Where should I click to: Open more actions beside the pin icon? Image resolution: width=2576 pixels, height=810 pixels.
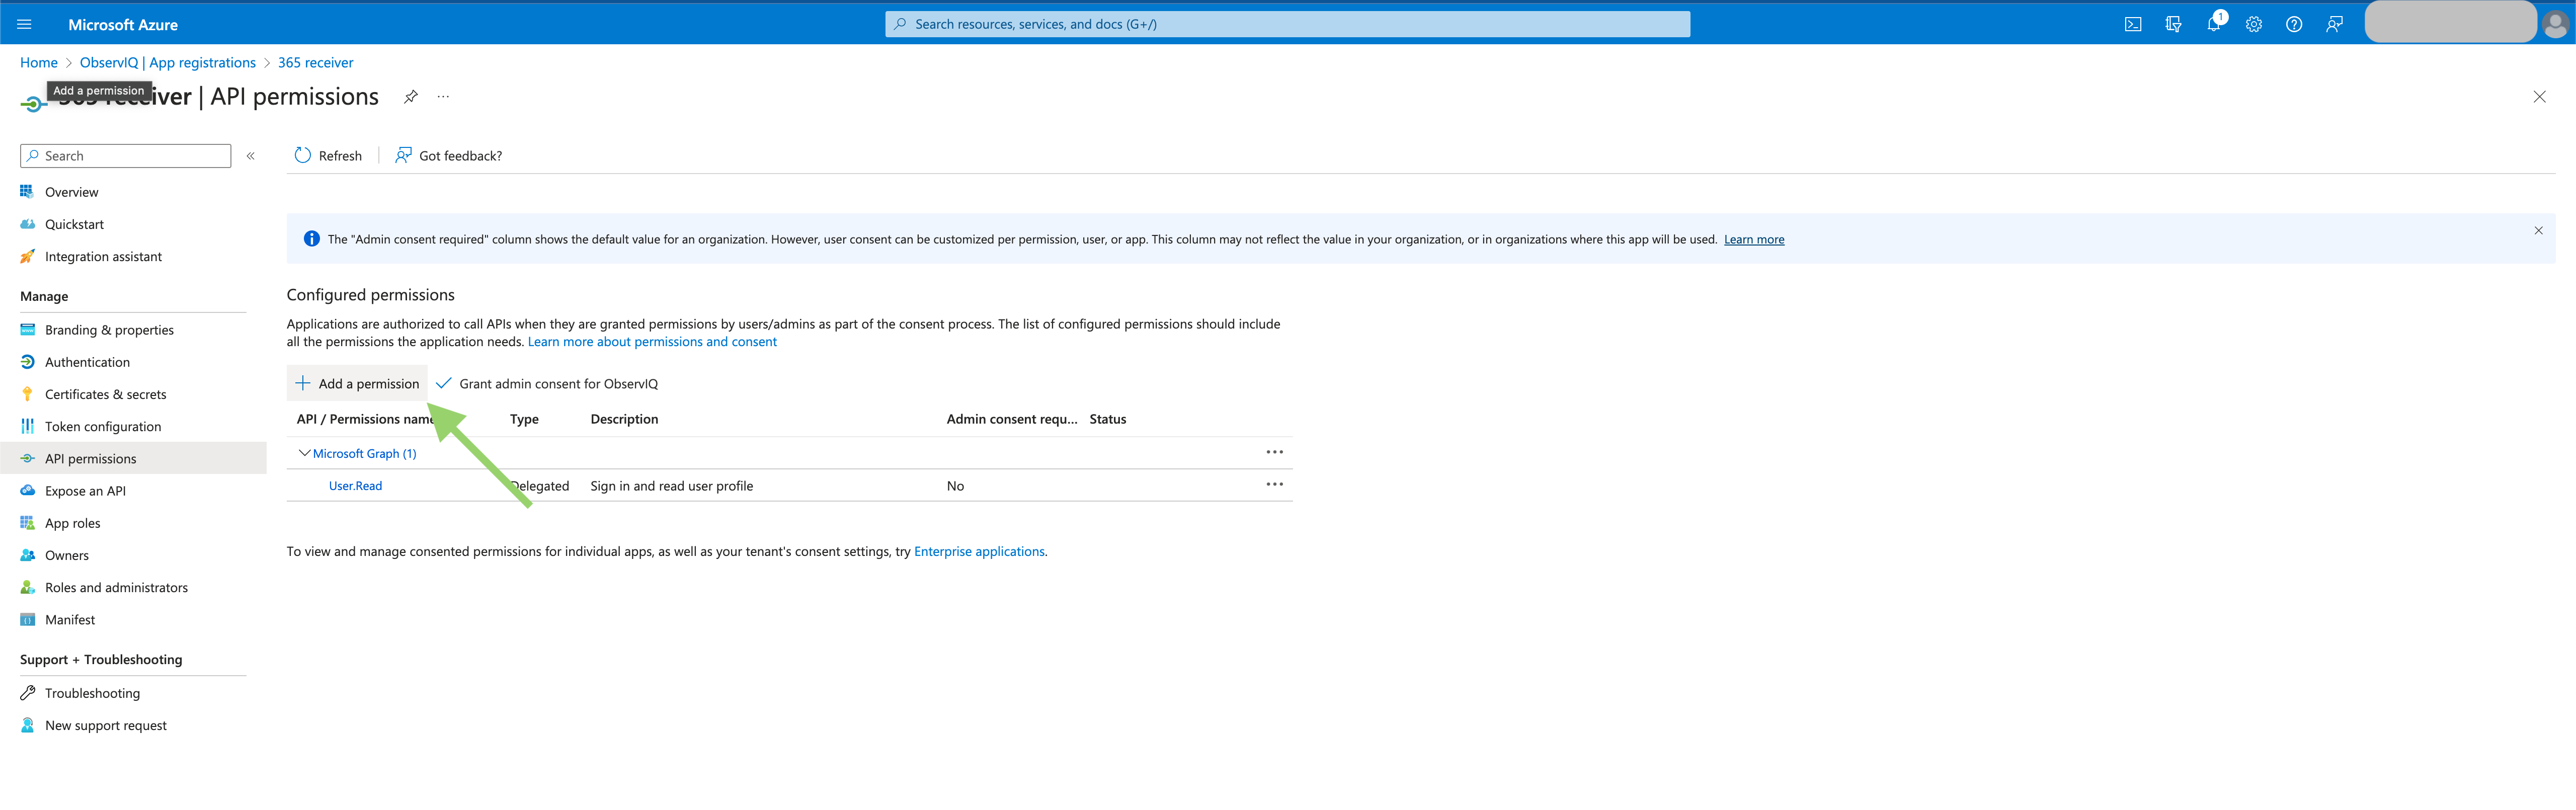pyautogui.click(x=443, y=97)
